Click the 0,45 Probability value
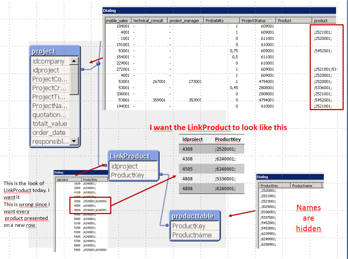This screenshot has width=348, height=259. [234, 88]
